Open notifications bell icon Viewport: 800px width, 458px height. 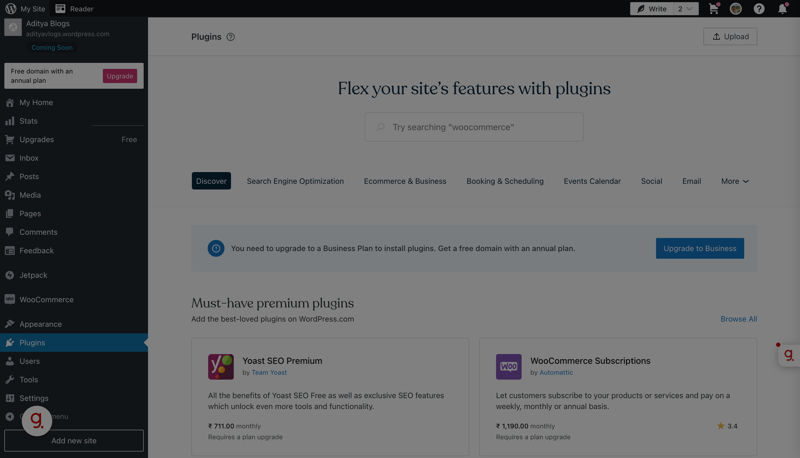click(782, 9)
